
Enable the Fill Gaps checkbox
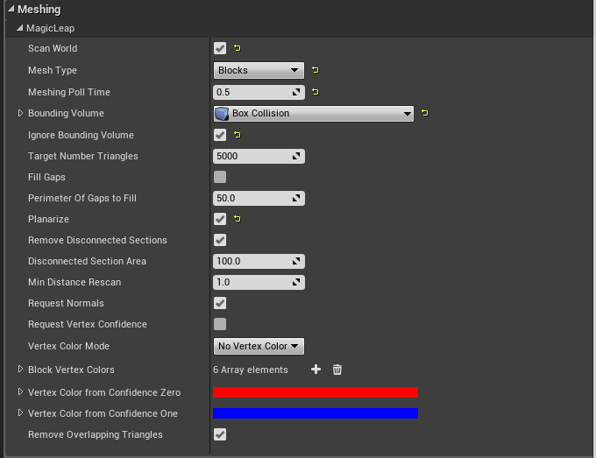click(x=220, y=177)
